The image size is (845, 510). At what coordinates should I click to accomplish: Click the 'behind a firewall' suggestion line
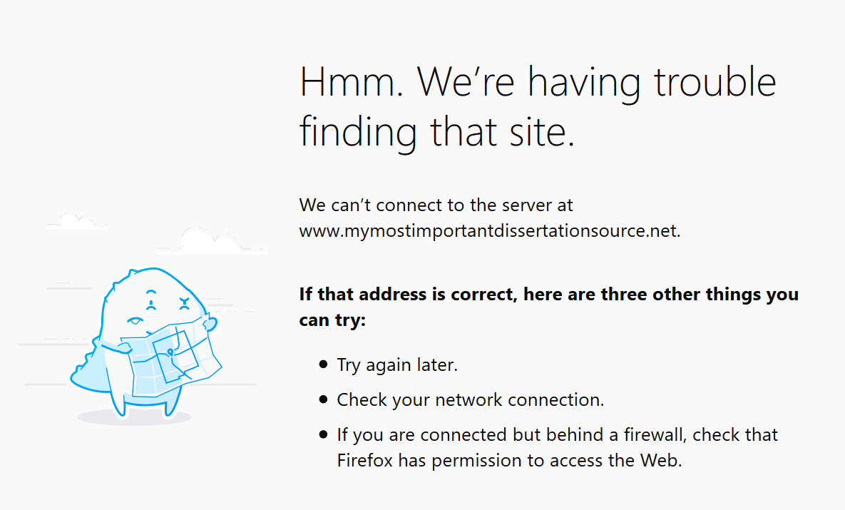(557, 434)
